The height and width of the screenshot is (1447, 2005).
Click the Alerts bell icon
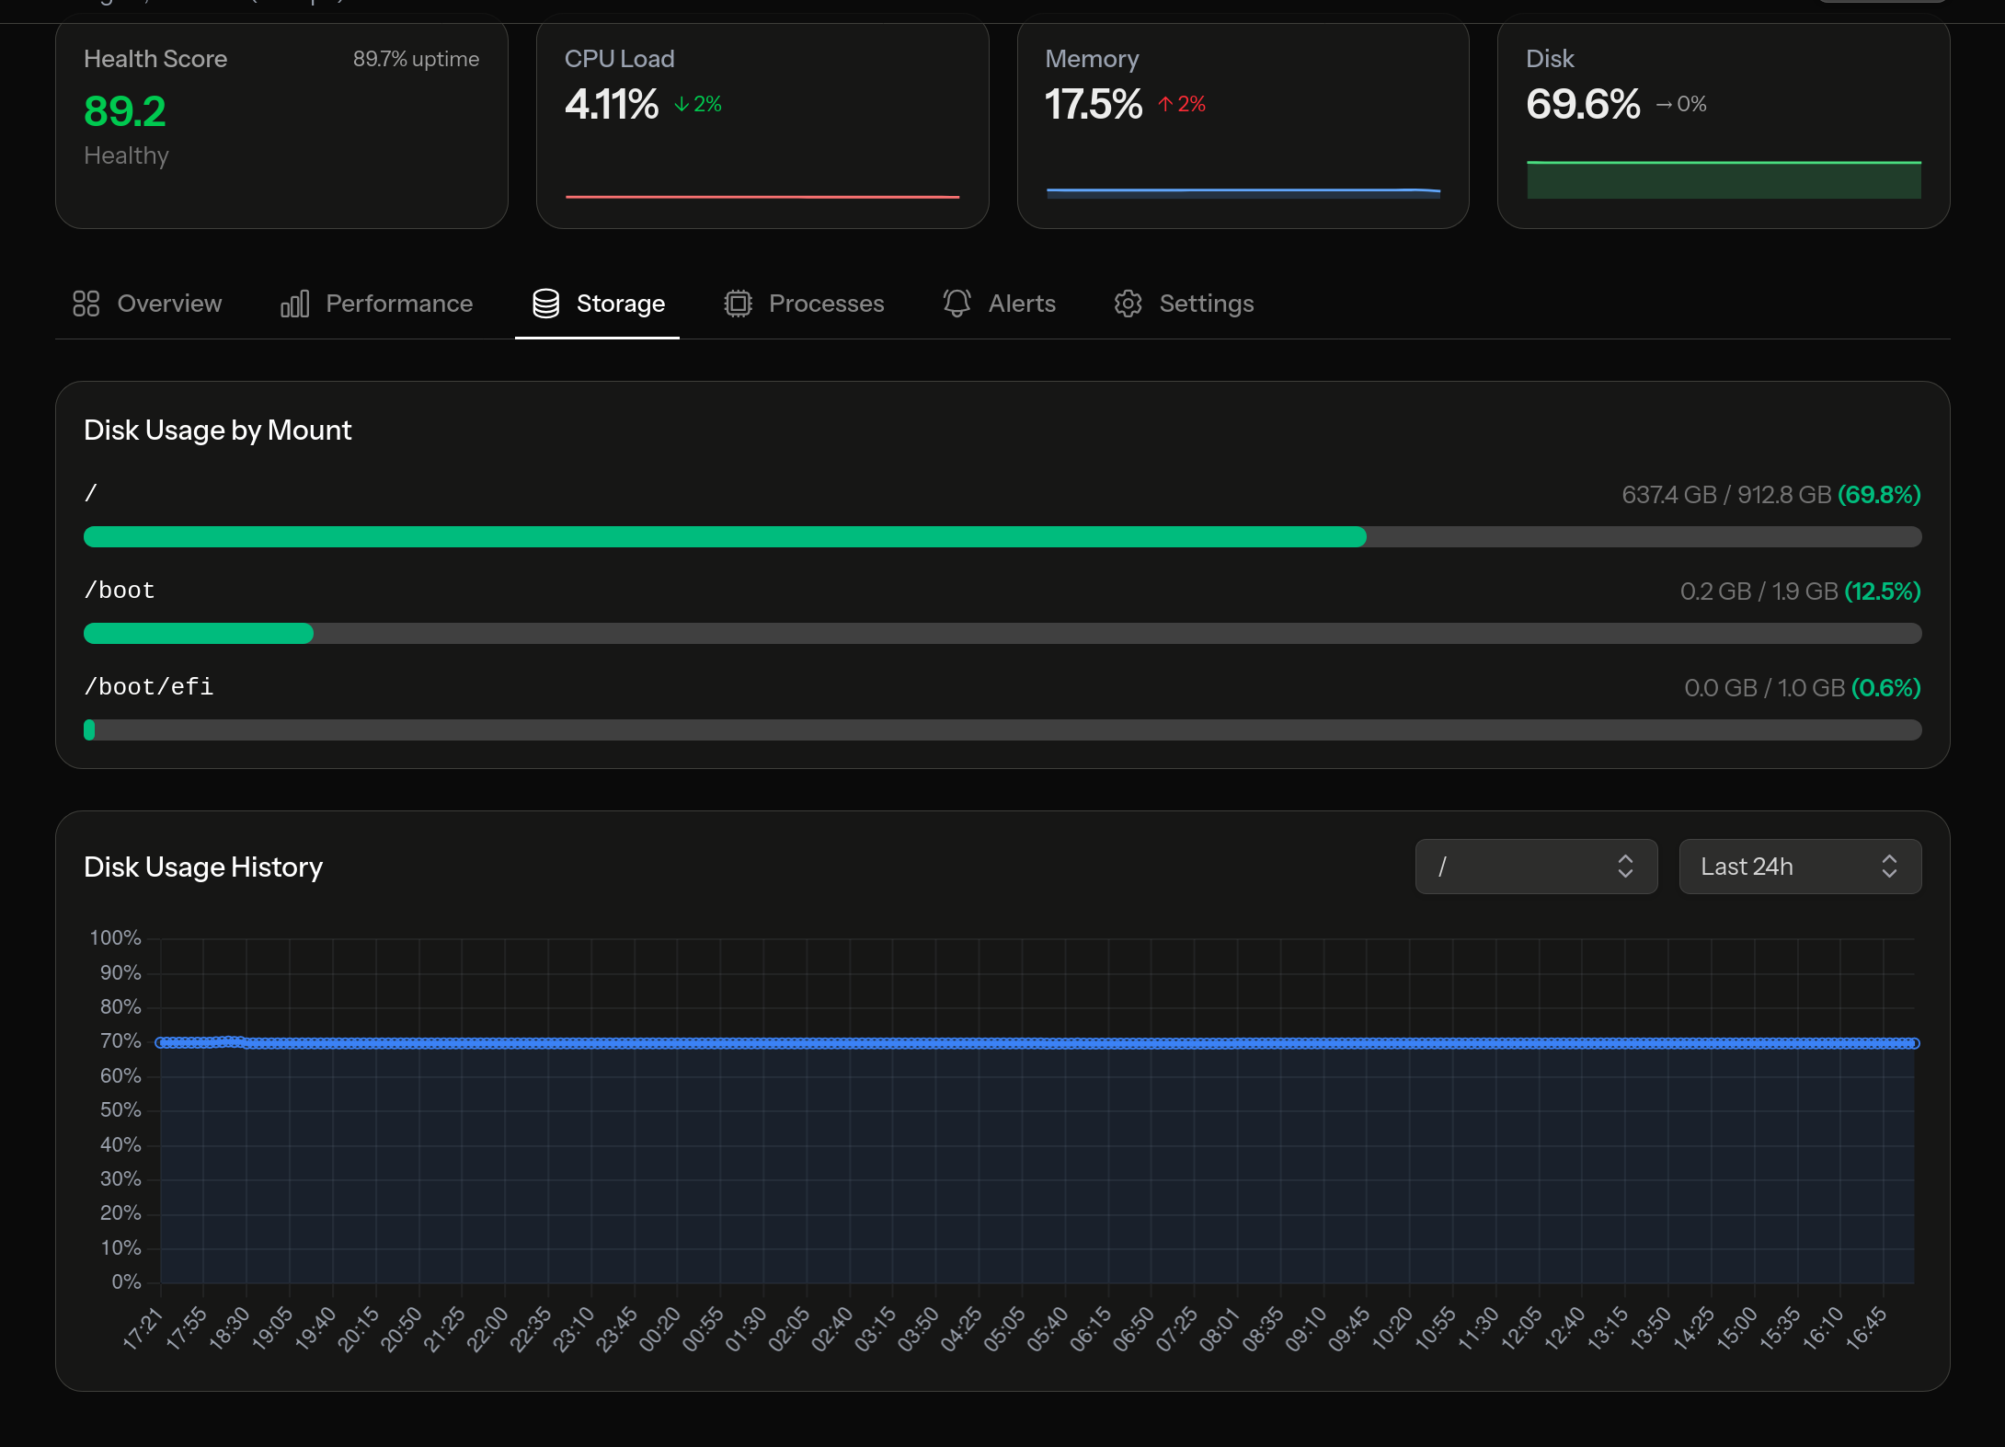[957, 303]
